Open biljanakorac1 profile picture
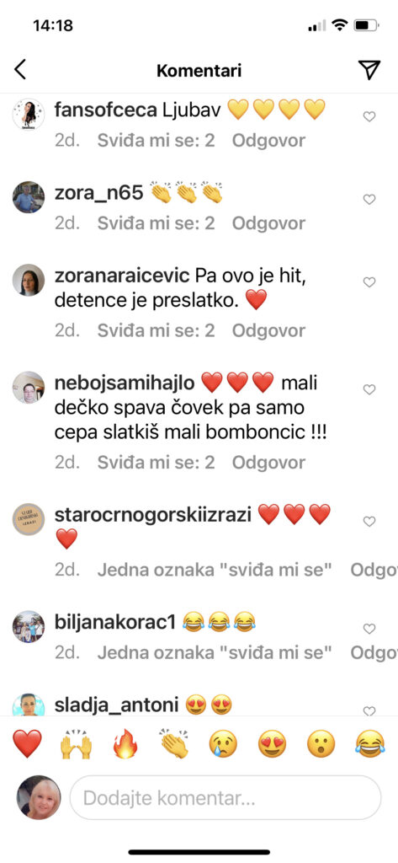The image size is (398, 863). (29, 626)
